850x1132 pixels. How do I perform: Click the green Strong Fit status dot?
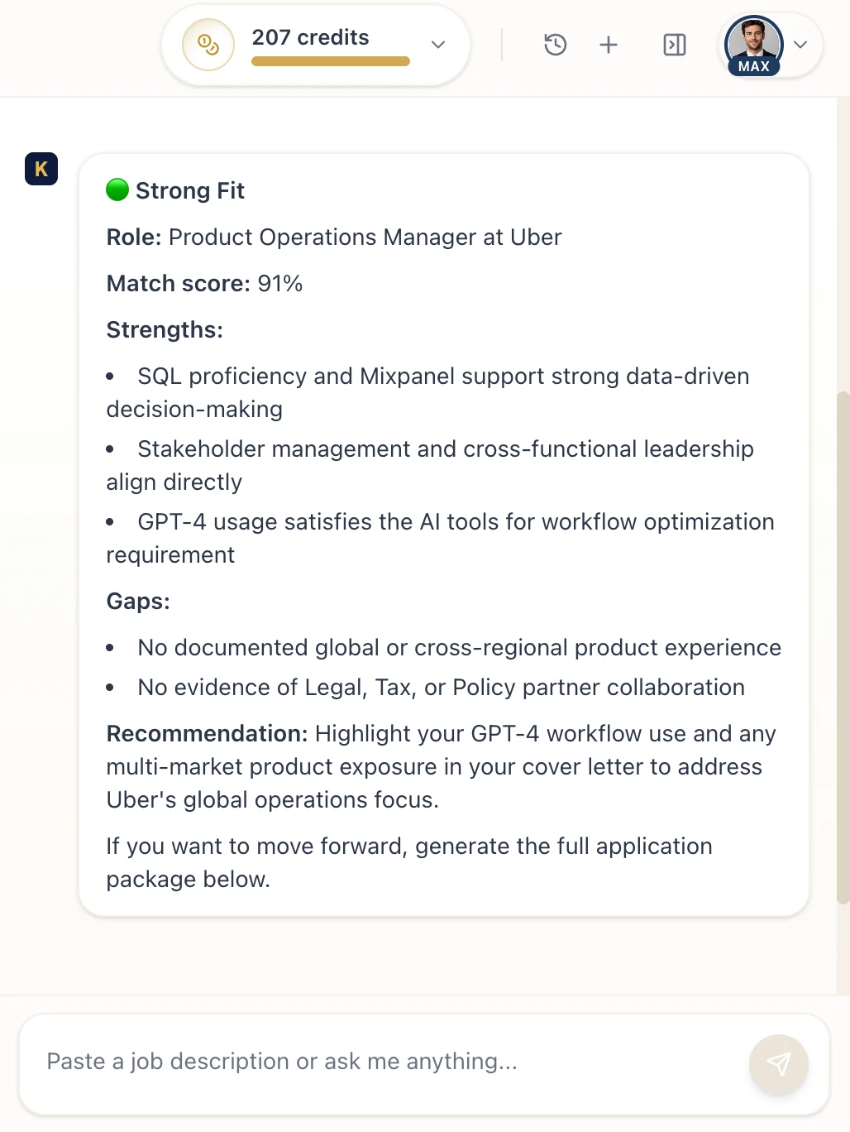117,189
